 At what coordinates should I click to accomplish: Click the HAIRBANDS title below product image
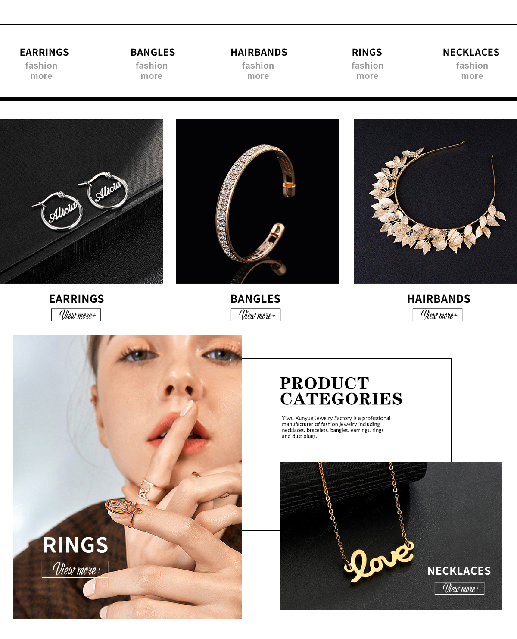tap(439, 299)
